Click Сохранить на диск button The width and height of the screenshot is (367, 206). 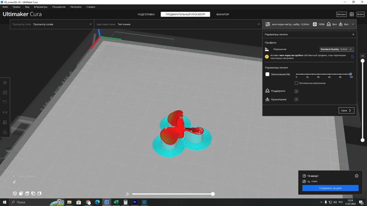pos(330,188)
